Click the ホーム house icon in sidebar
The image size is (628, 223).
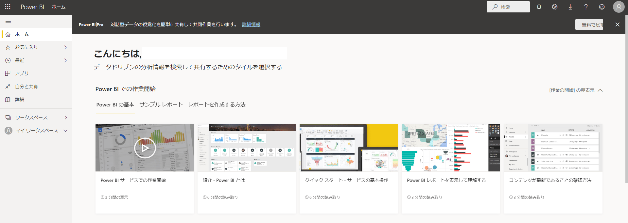(8, 34)
